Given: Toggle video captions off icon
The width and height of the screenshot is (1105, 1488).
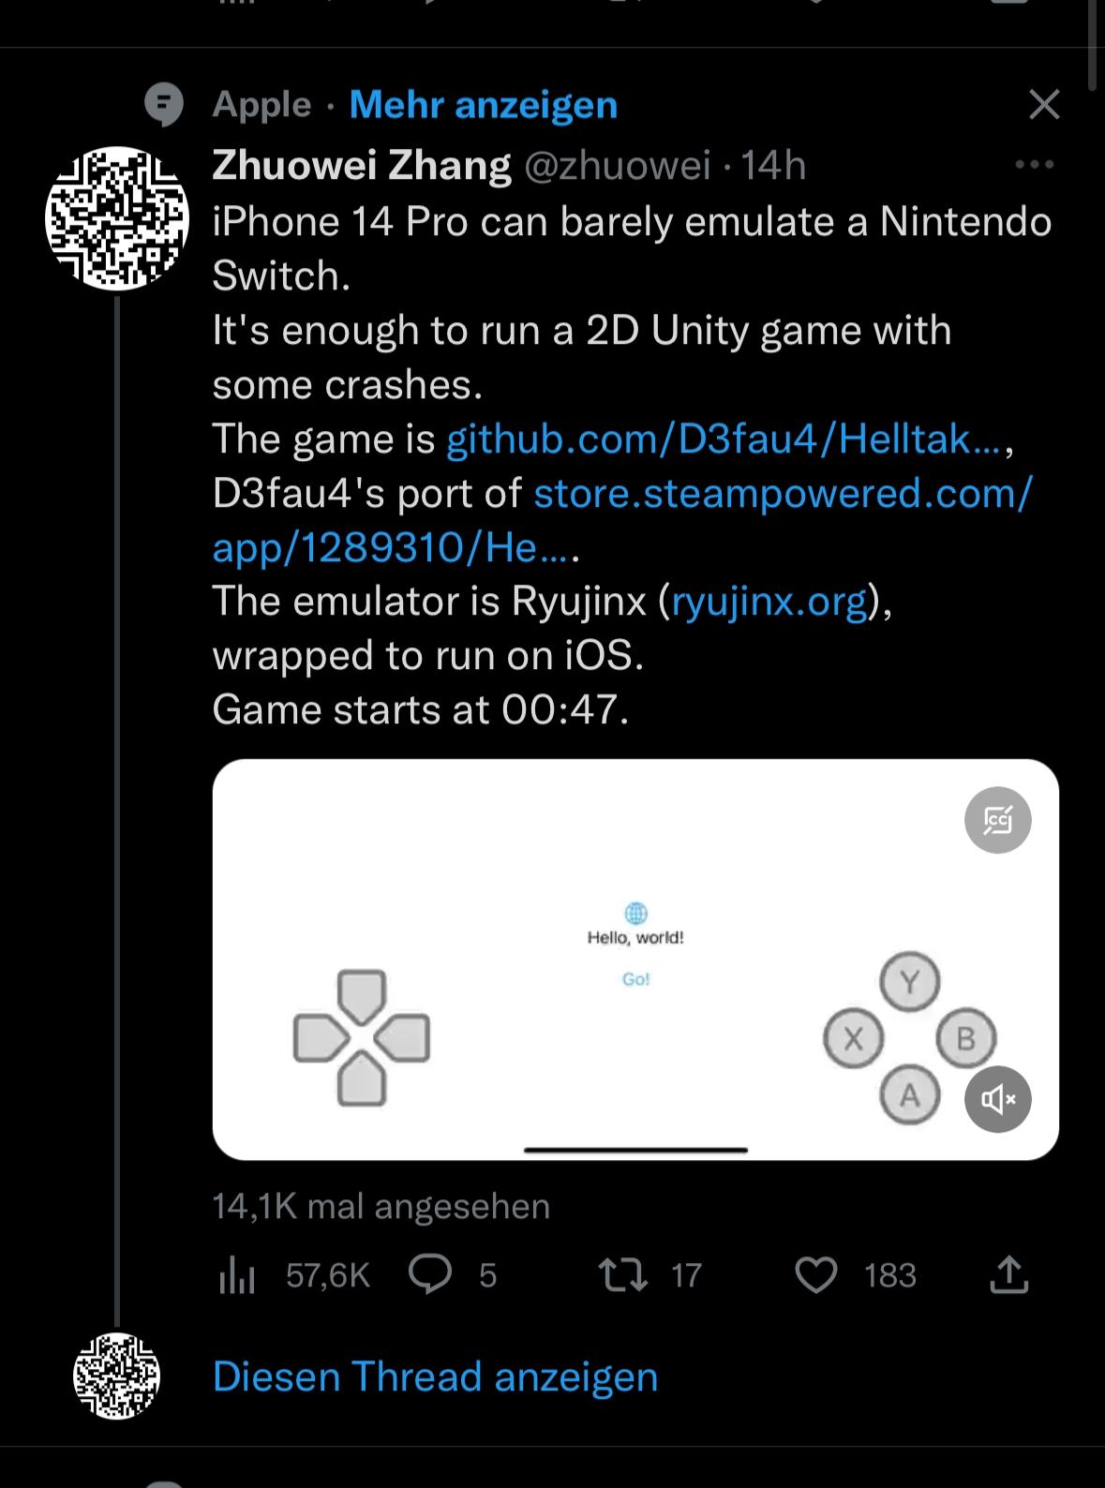Looking at the screenshot, I should [997, 820].
